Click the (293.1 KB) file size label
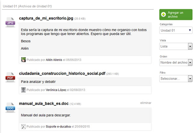Image resolution: width=194 pixels, height=133 pixels. coord(112,74)
